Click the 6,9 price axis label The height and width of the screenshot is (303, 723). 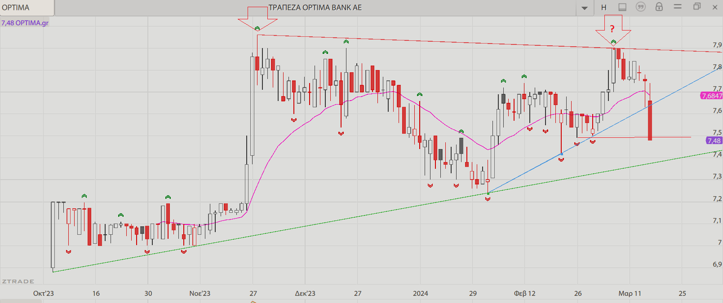coord(717,264)
